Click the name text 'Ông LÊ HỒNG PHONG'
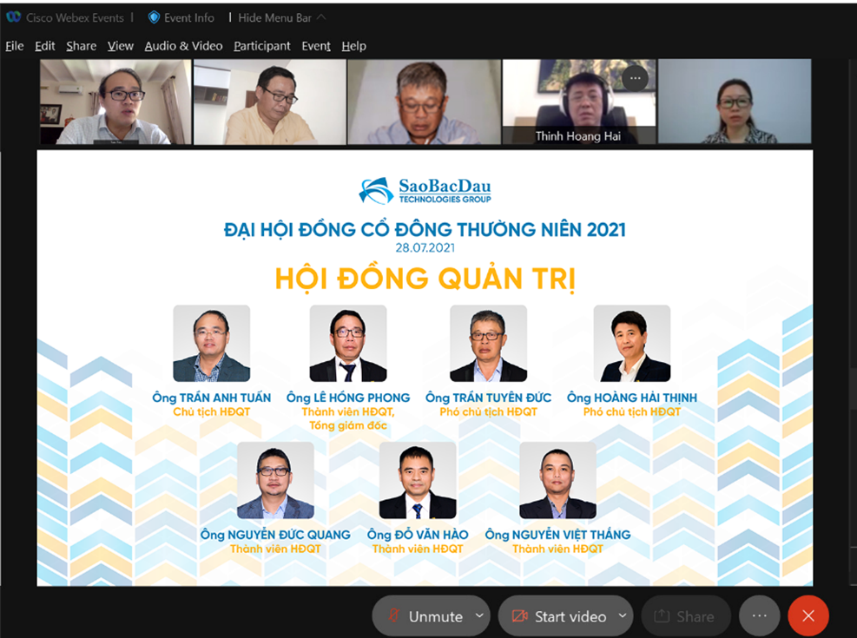 [x=348, y=397]
